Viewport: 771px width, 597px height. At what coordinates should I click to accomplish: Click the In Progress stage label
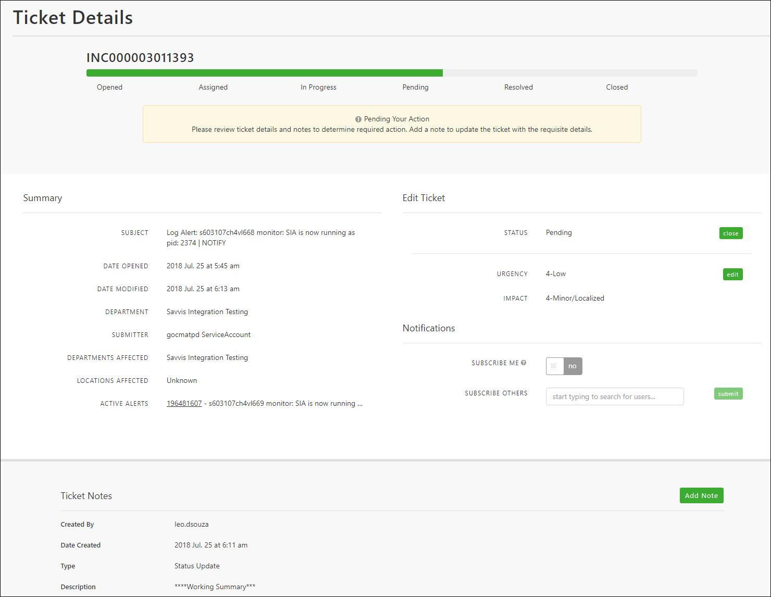click(318, 87)
